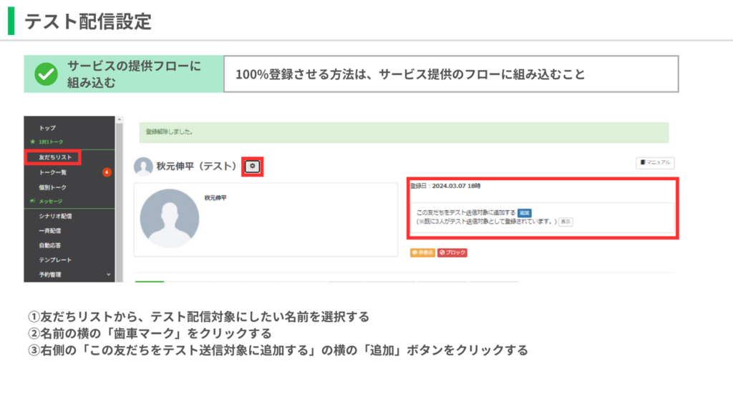Click 表示 to show registered test recipients
The image size is (733, 411).
coord(565,222)
